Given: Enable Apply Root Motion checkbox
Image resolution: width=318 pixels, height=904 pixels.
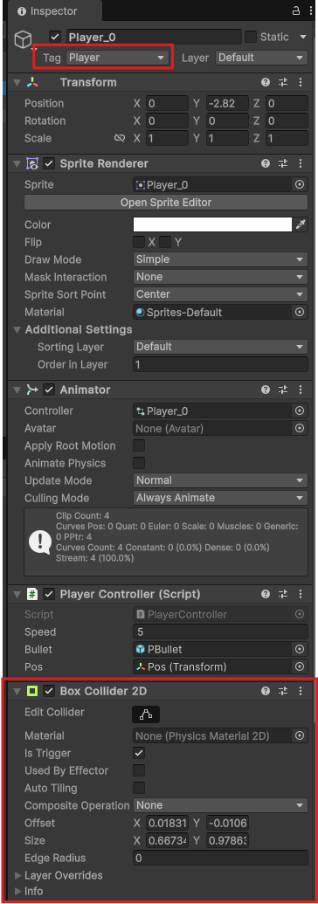Looking at the screenshot, I should [x=139, y=445].
